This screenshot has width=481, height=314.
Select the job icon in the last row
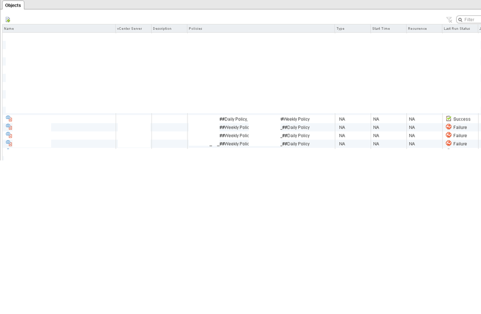click(9, 144)
